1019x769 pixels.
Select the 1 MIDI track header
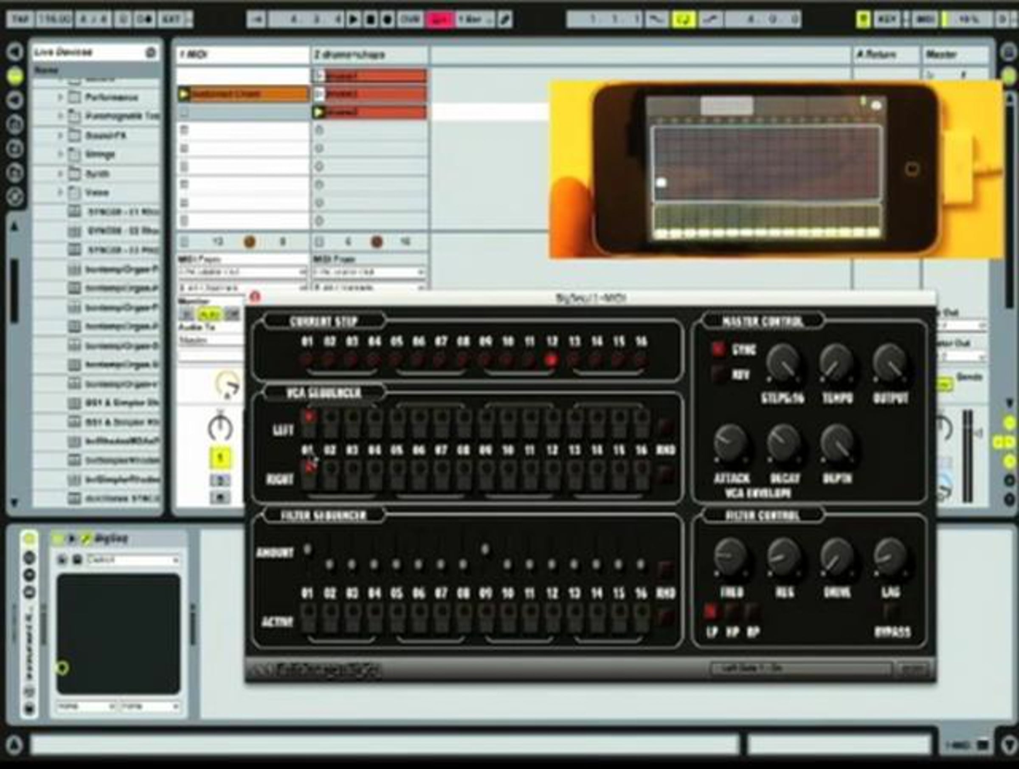tap(243, 55)
